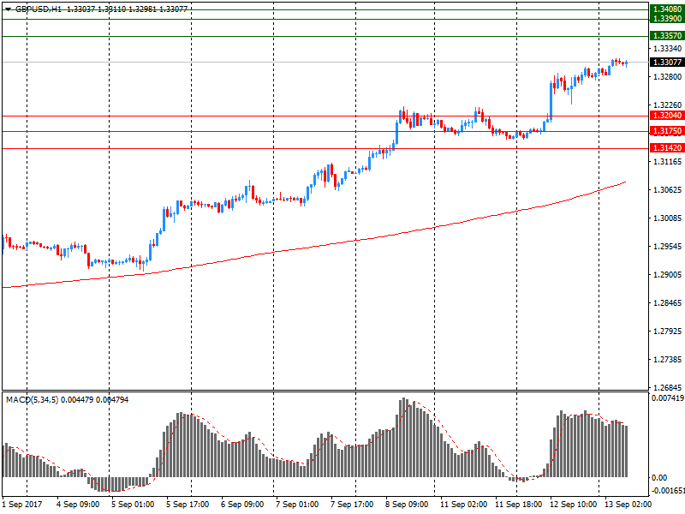Click the 1.31750 red support price label
Image resolution: width=685 pixels, height=514 pixels.
click(667, 131)
